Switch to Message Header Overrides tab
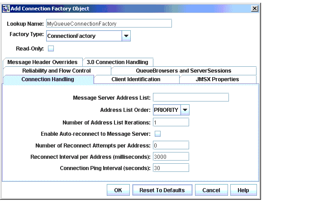This screenshot has height=203, width=328. (x=43, y=62)
